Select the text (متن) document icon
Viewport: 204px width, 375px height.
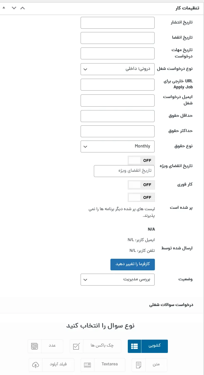tap(139, 365)
